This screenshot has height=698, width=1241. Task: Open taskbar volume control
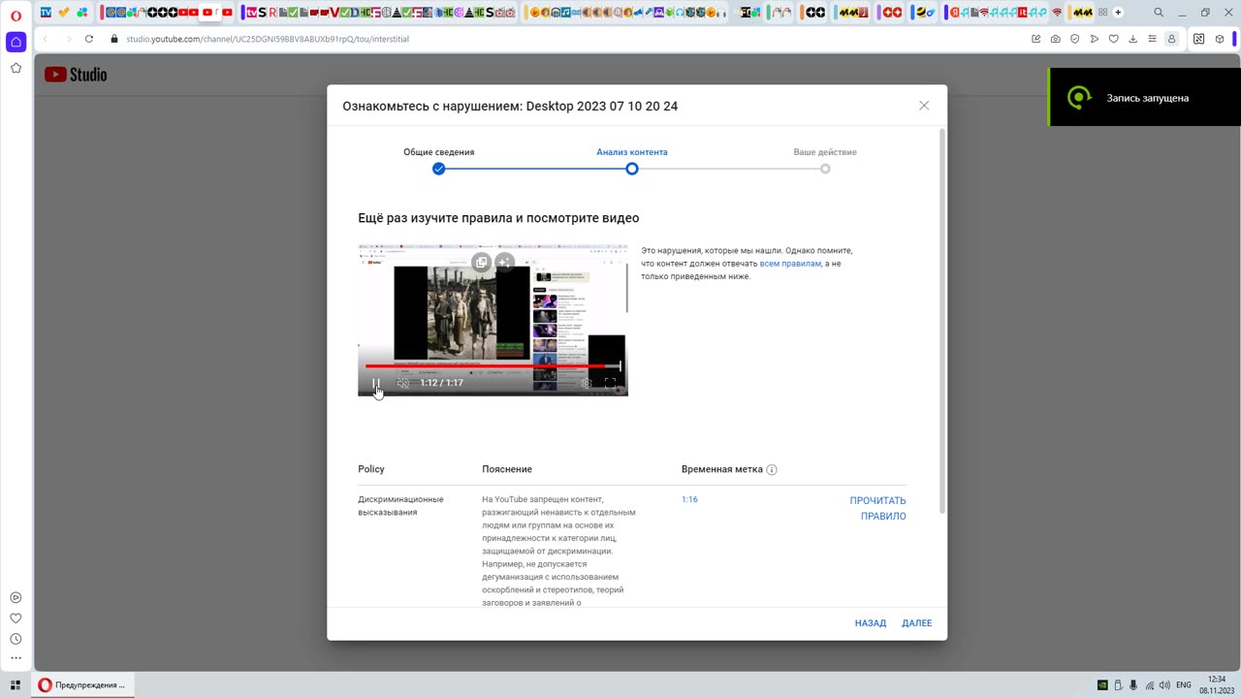click(1164, 685)
